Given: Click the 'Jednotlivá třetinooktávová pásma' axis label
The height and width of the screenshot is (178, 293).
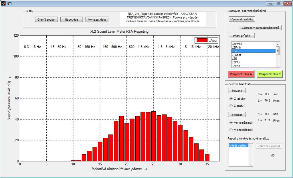Looking at the screenshot, I should click(119, 169).
